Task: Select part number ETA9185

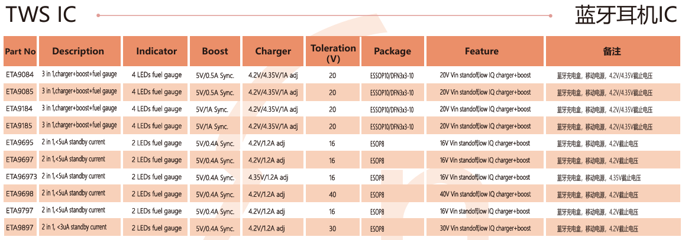Action: 20,126
